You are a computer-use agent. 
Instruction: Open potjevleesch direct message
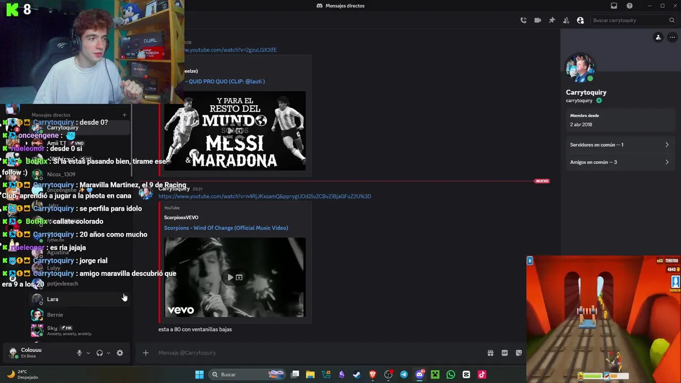(x=80, y=284)
